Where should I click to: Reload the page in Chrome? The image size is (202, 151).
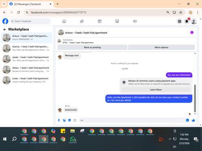(x=19, y=12)
